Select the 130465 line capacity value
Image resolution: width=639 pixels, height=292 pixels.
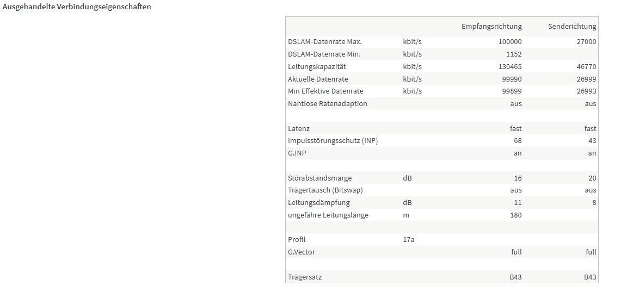point(509,66)
